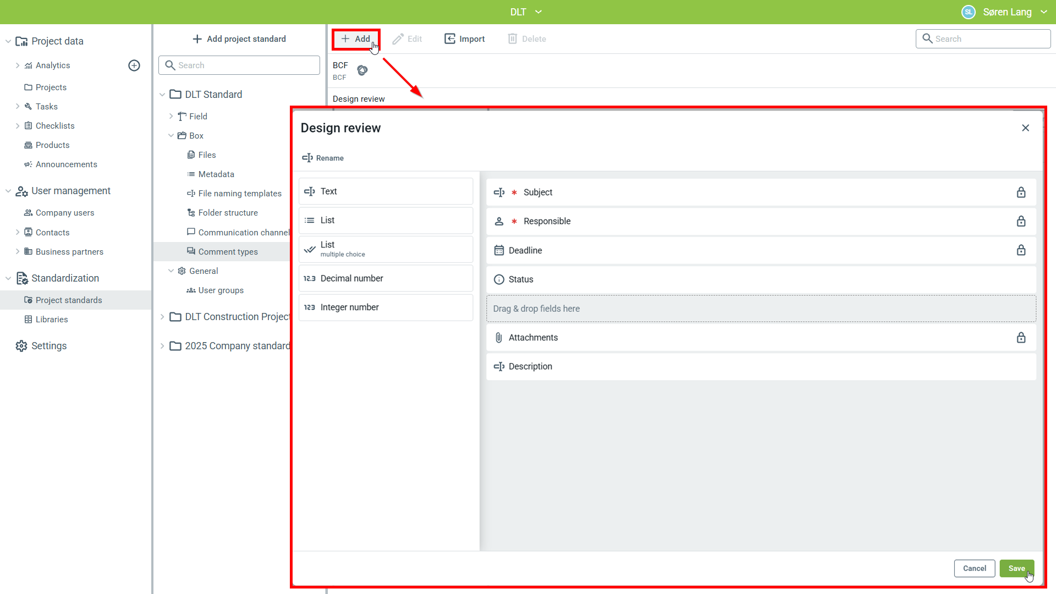1056x594 pixels.
Task: Open the DLT dropdown in header
Action: click(x=538, y=12)
